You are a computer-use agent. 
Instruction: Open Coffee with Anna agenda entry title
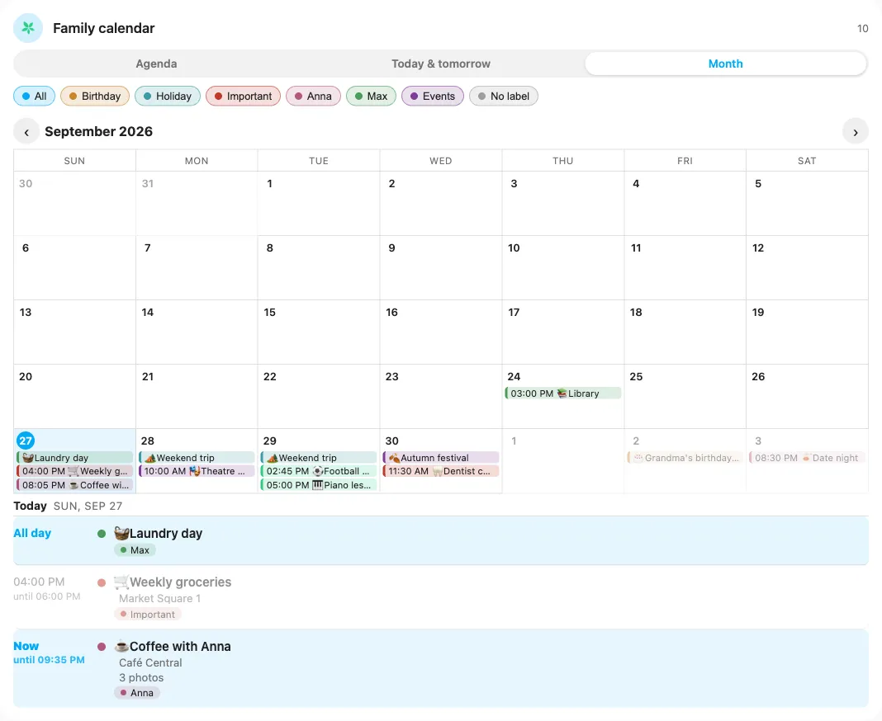coord(180,646)
